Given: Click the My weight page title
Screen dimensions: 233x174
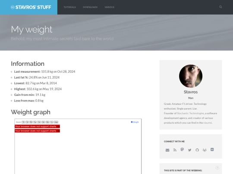Looking at the screenshot, I should click(x=31, y=30).
